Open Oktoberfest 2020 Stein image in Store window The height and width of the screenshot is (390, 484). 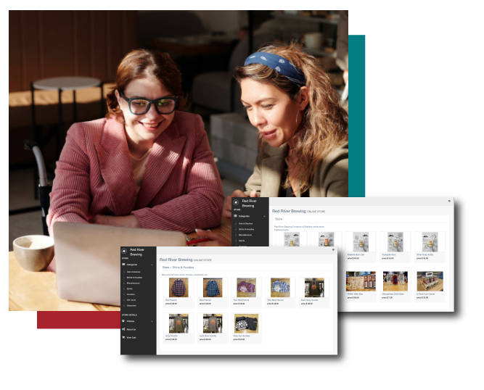[395, 281]
